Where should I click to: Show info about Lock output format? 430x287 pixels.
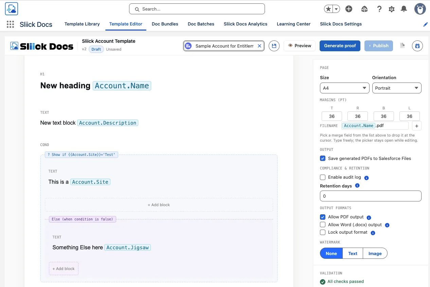coord(373,233)
